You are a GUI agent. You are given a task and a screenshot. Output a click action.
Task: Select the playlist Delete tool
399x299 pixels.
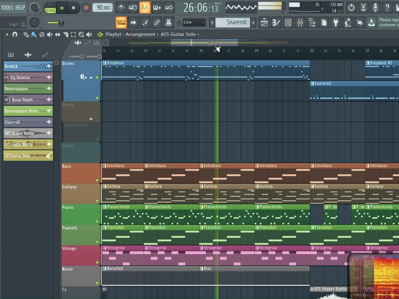pos(42,35)
